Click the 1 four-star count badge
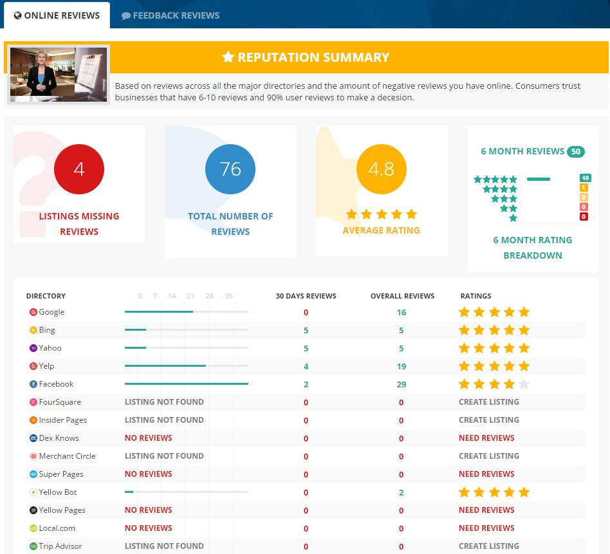 click(584, 187)
